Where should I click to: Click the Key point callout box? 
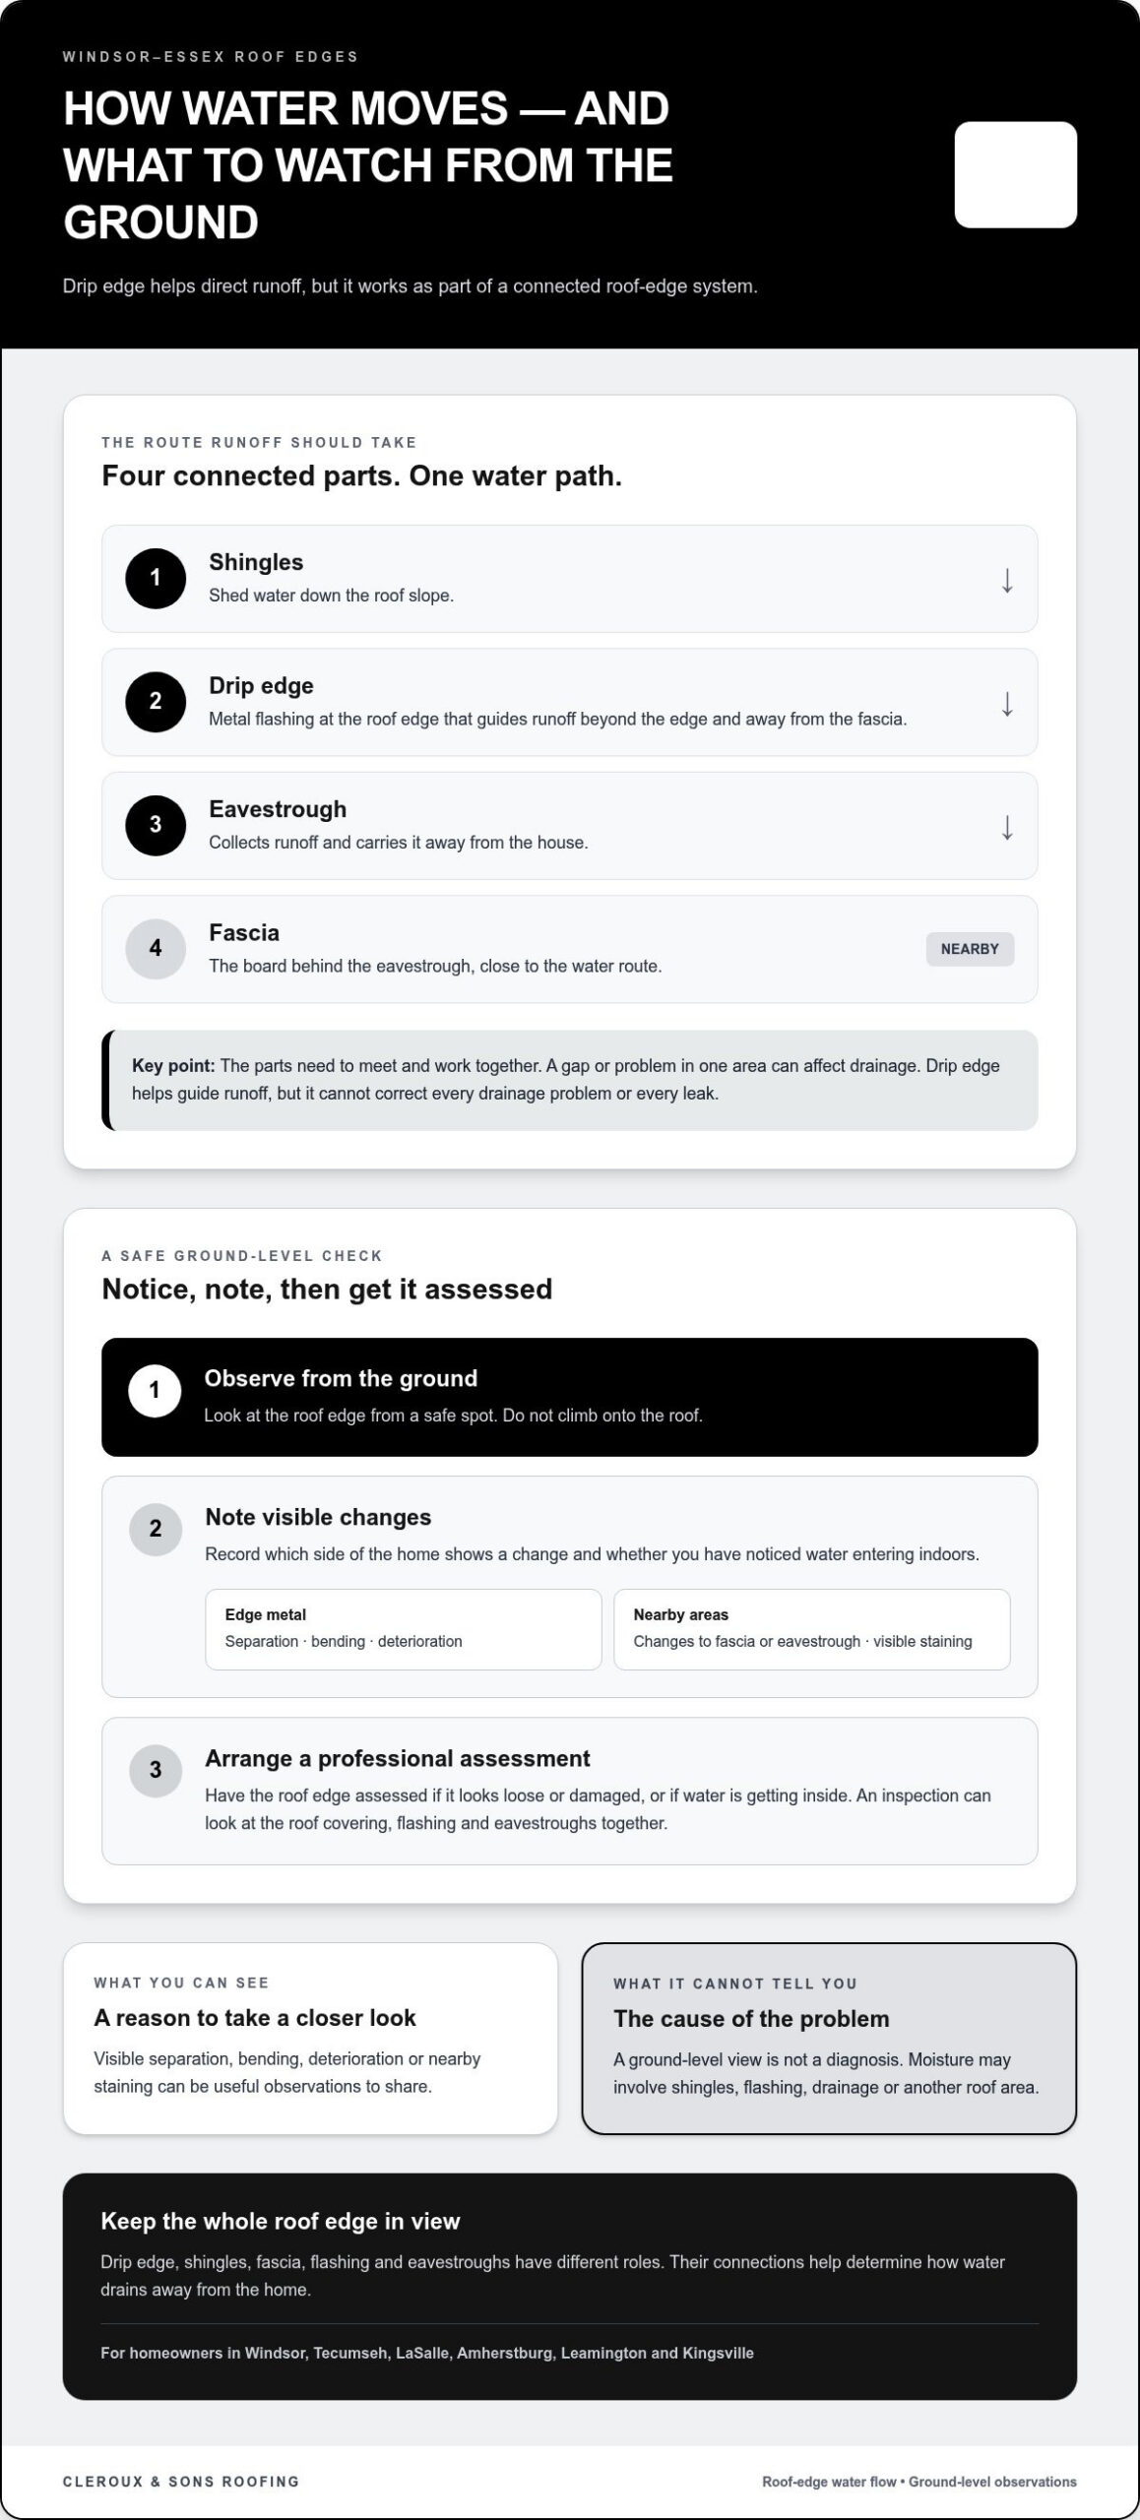pyautogui.click(x=570, y=1080)
